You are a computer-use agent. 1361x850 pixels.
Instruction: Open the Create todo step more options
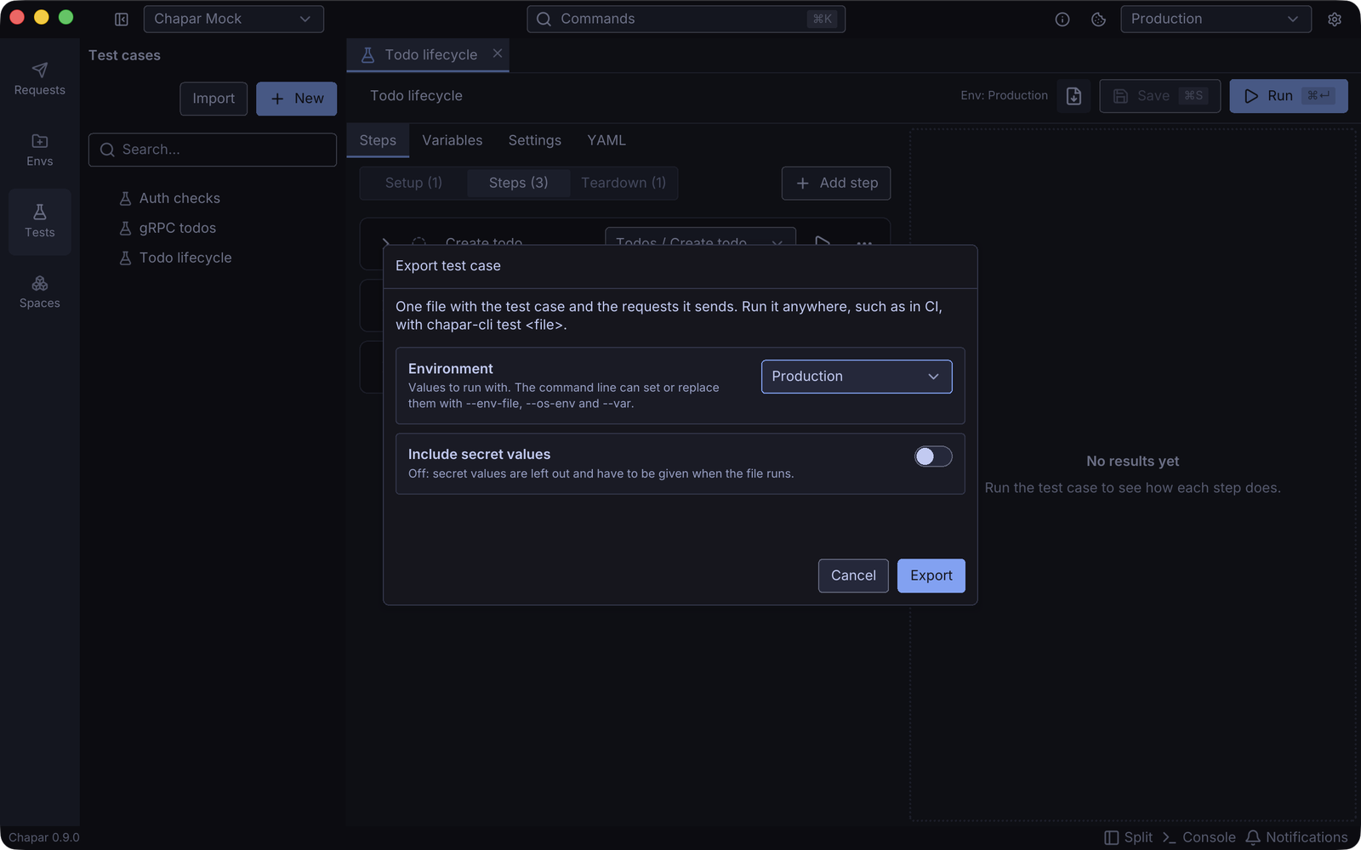(x=864, y=242)
